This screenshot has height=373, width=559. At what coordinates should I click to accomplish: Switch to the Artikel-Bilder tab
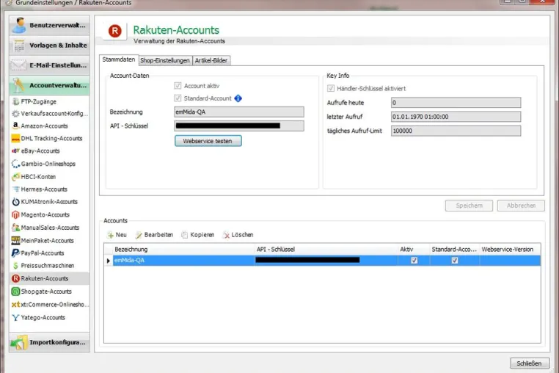click(211, 61)
